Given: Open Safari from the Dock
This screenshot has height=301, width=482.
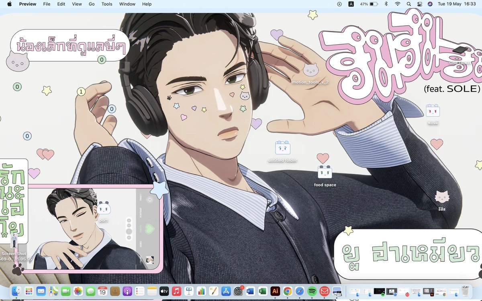Looking at the screenshot, I should (x=300, y=291).
